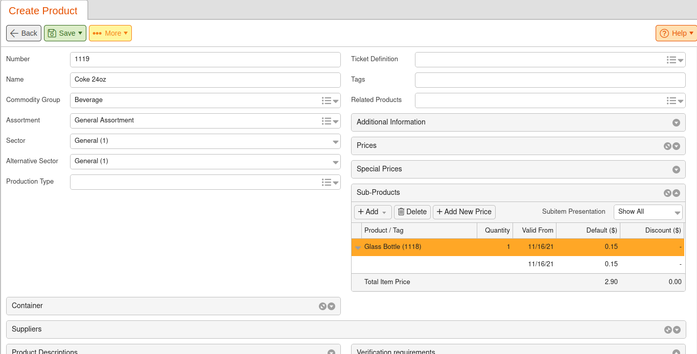
Task: Collapse the Sub-Products section arrow
Action: pyautogui.click(x=676, y=193)
